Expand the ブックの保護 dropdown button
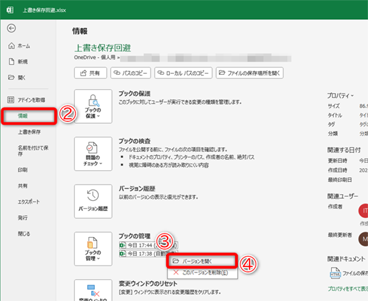 click(x=93, y=106)
